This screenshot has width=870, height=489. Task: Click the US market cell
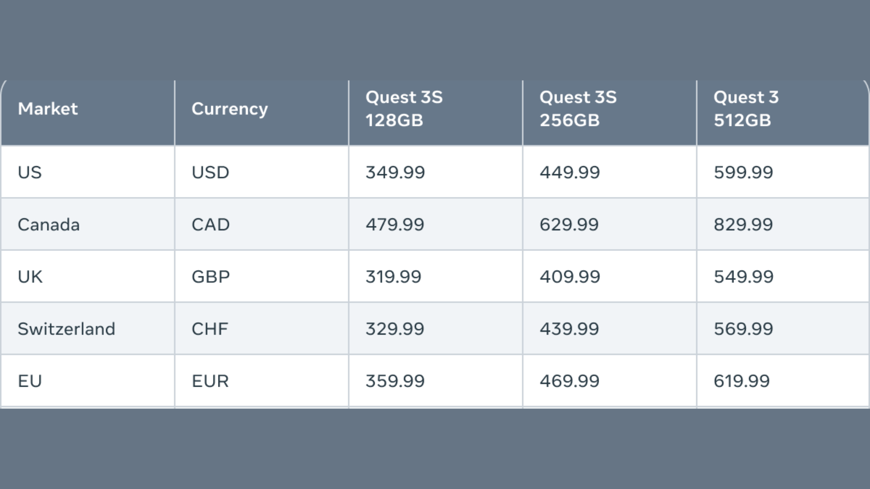click(30, 173)
